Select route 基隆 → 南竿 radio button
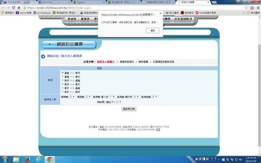The width and height of the screenshot is (261, 163). click(63, 73)
